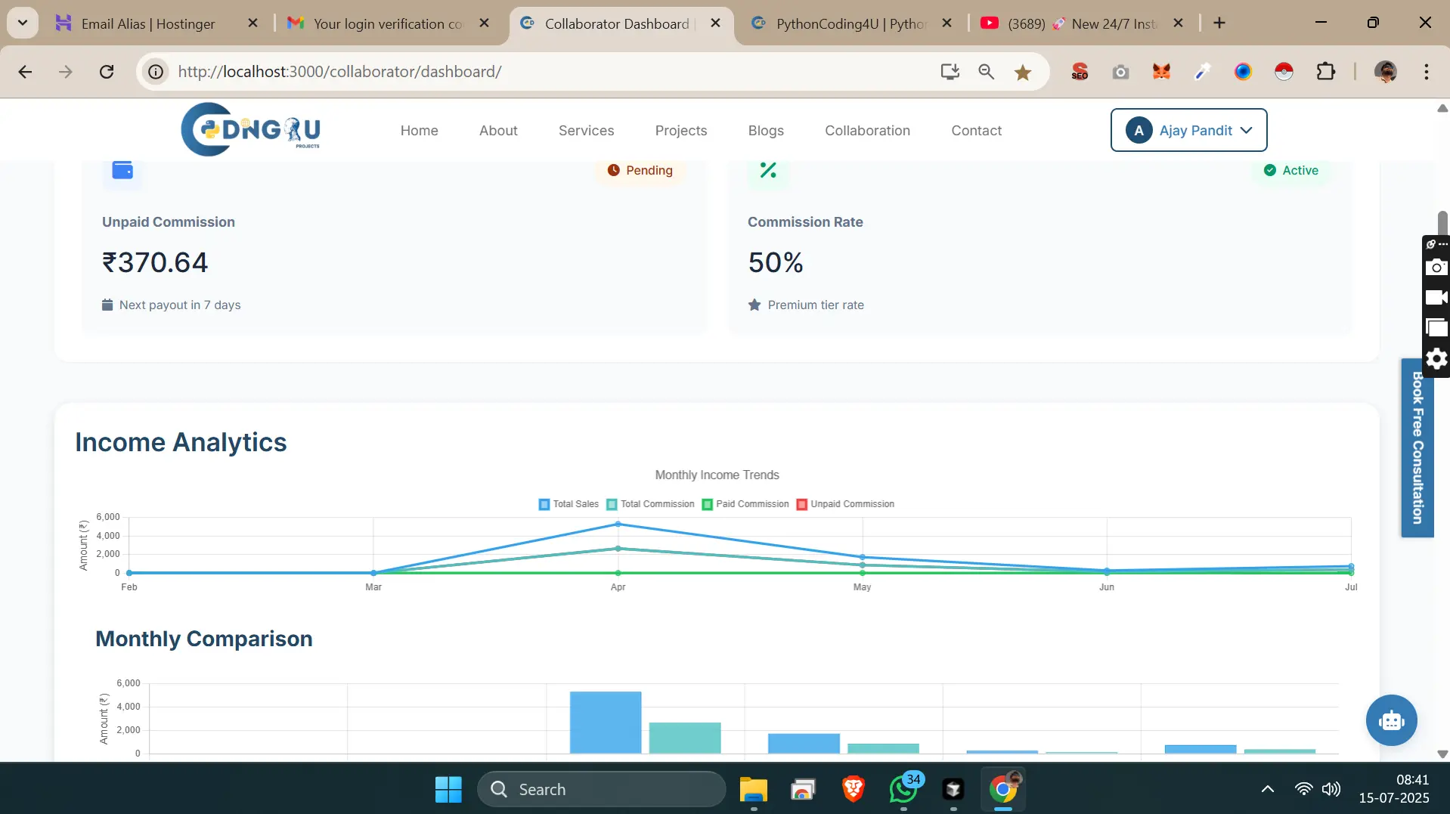The width and height of the screenshot is (1450, 814).
Task: Click the percent icon above Commission Rate
Action: 768,170
